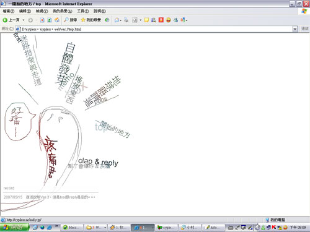Screen dimensions: 310x232
Task: Open History panel icon
Action: coord(107,20)
